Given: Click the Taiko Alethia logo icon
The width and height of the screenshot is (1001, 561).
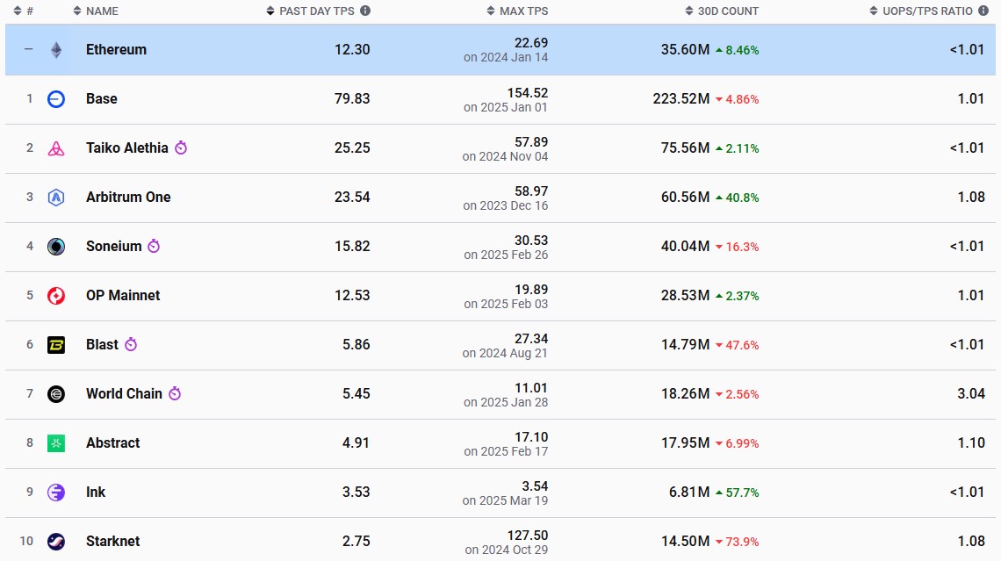Looking at the screenshot, I should (x=56, y=148).
